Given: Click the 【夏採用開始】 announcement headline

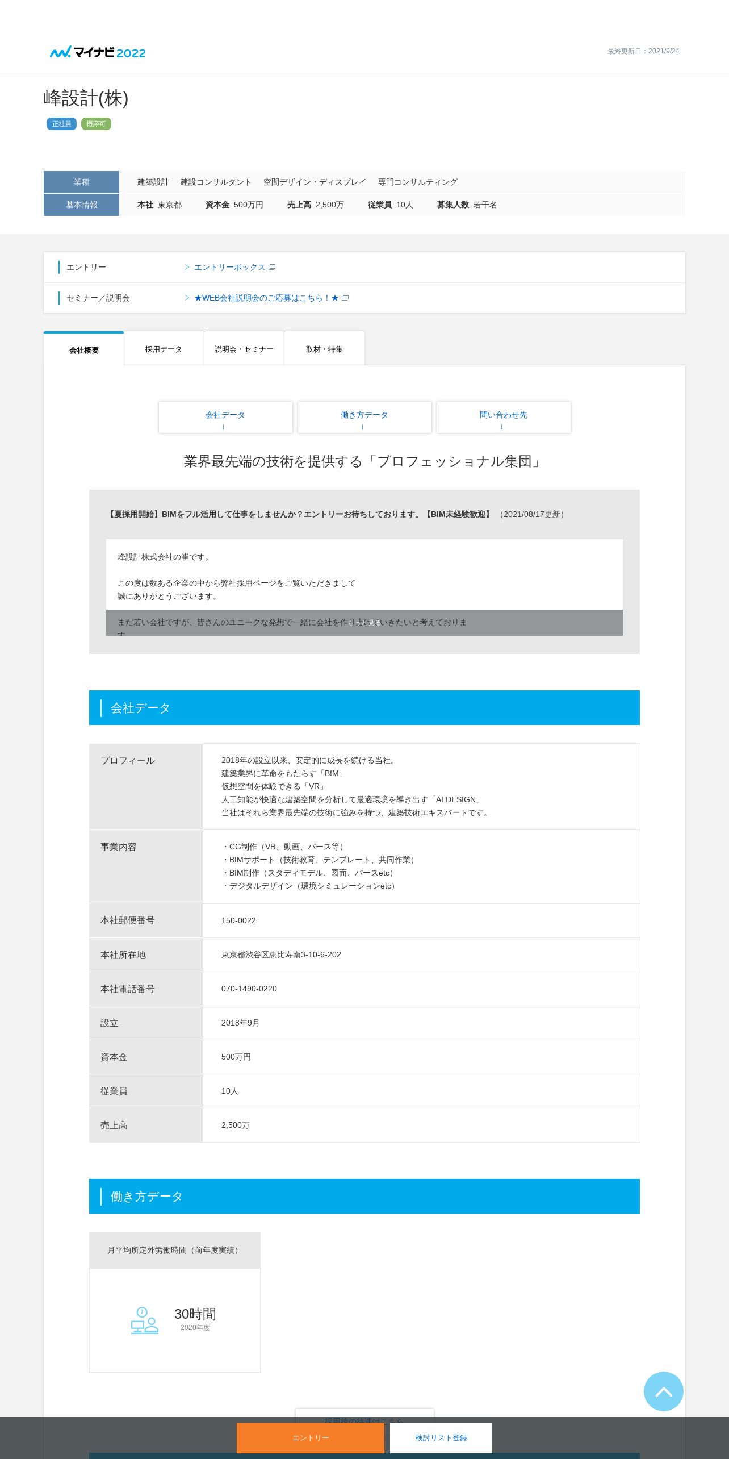Looking at the screenshot, I should pos(299,514).
